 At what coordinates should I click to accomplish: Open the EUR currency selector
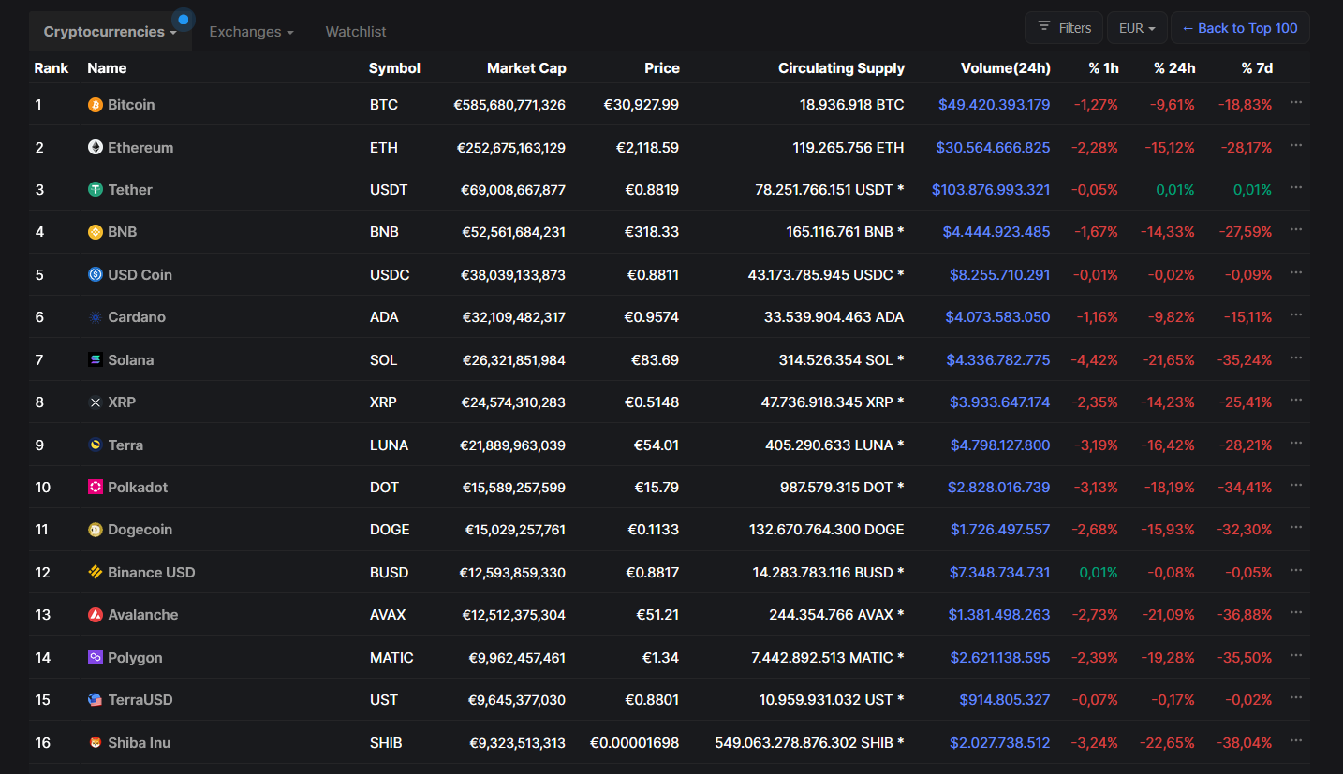coord(1137,28)
